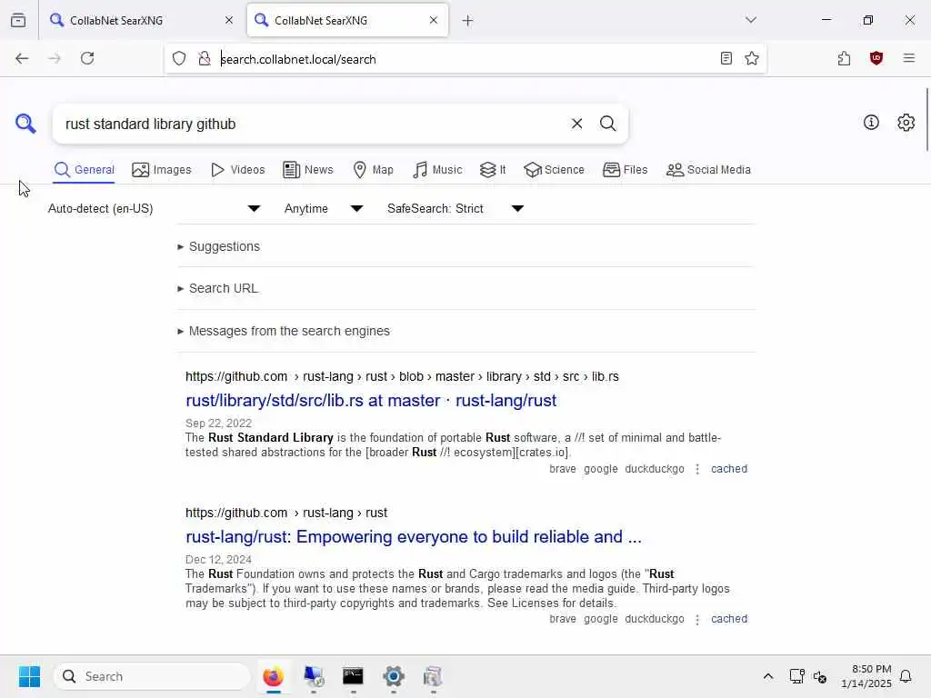Viewport: 931px width, 698px height.
Task: Open the uBlock Origin extension icon
Action: point(876,58)
